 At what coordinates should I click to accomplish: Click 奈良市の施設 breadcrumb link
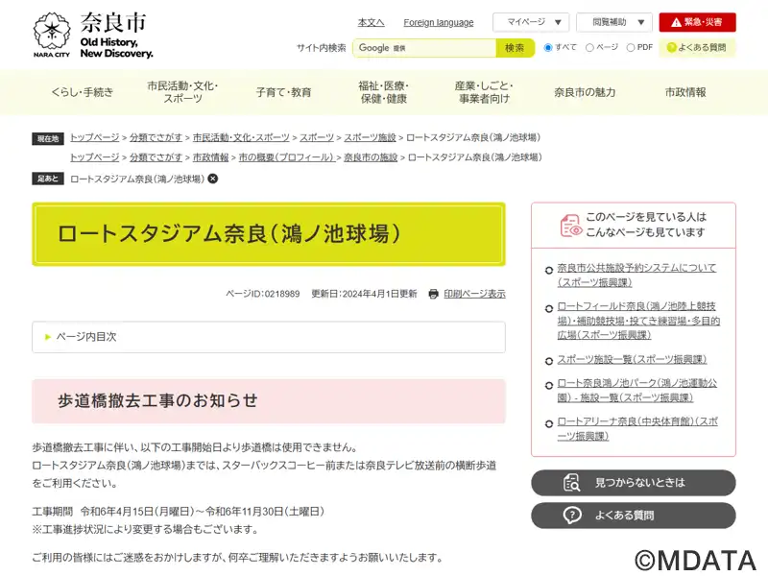click(371, 157)
